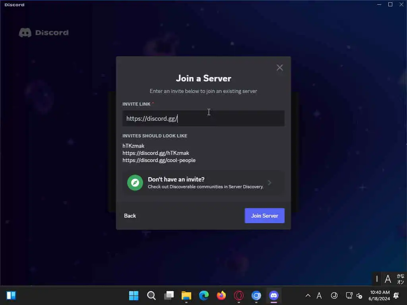Click Discord icon on the taskbar
This screenshot has width=407, height=305.
273,295
